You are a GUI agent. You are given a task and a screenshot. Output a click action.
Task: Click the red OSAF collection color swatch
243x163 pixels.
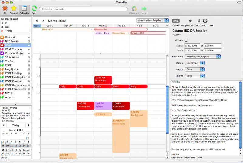click(x=2, y=45)
